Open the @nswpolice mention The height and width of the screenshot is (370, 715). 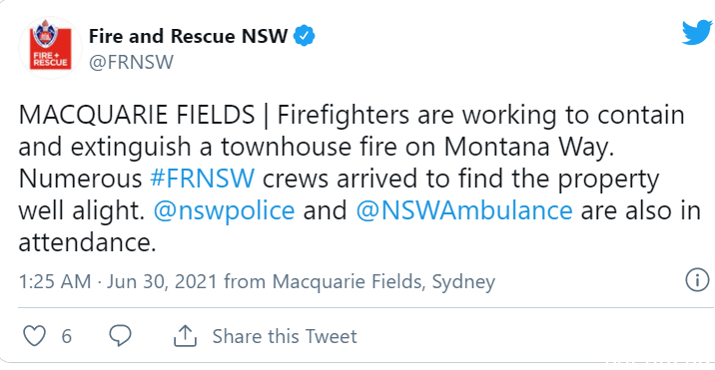pyautogui.click(x=225, y=211)
